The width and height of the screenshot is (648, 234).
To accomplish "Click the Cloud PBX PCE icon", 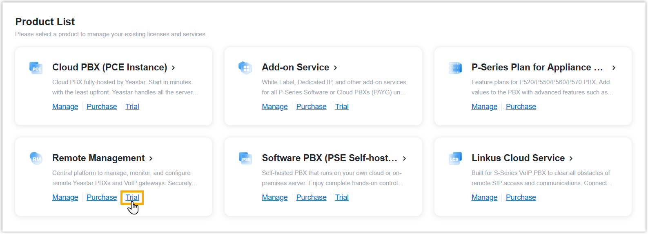I will (x=36, y=68).
